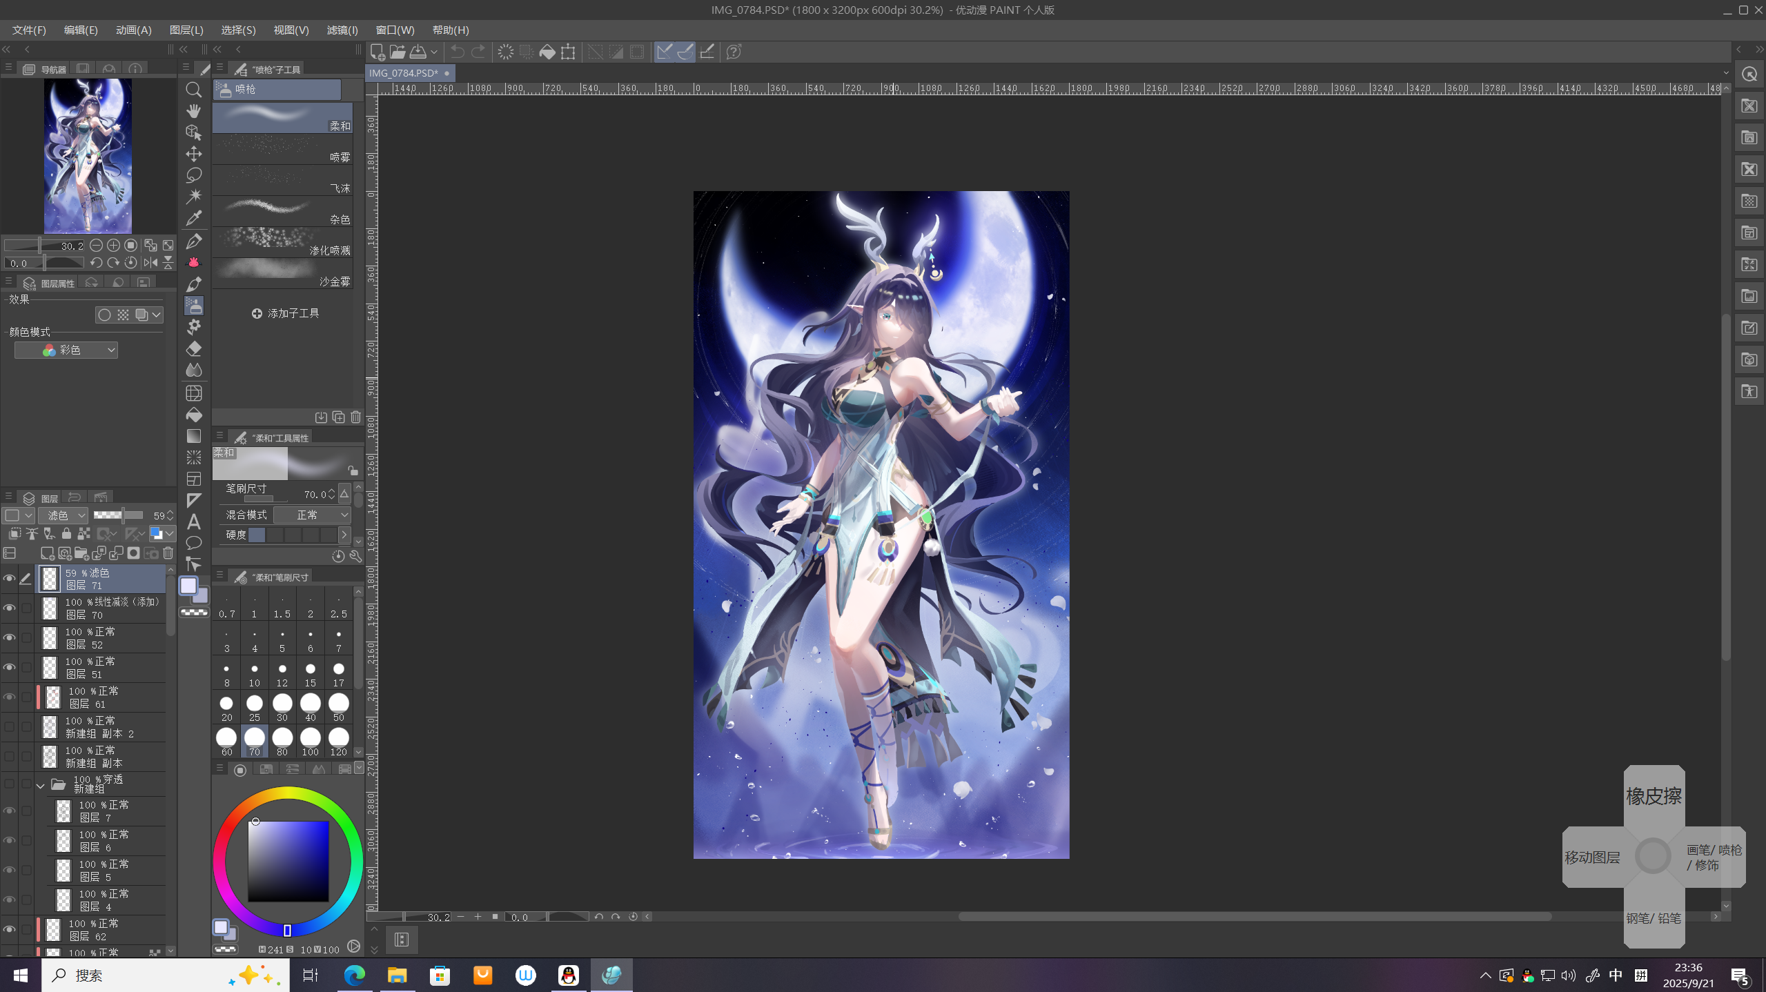Image resolution: width=1766 pixels, height=992 pixels.
Task: Select brush size preset 100
Action: [311, 741]
